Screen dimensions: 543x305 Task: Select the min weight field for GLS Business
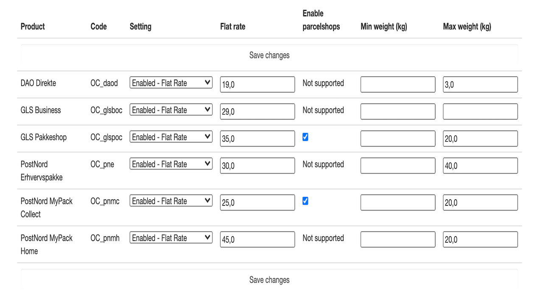(397, 111)
